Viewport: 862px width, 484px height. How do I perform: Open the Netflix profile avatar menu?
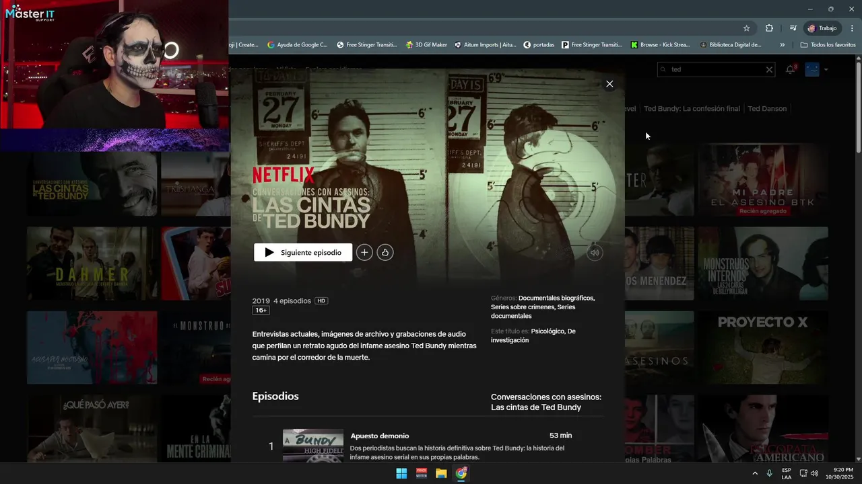click(x=812, y=69)
